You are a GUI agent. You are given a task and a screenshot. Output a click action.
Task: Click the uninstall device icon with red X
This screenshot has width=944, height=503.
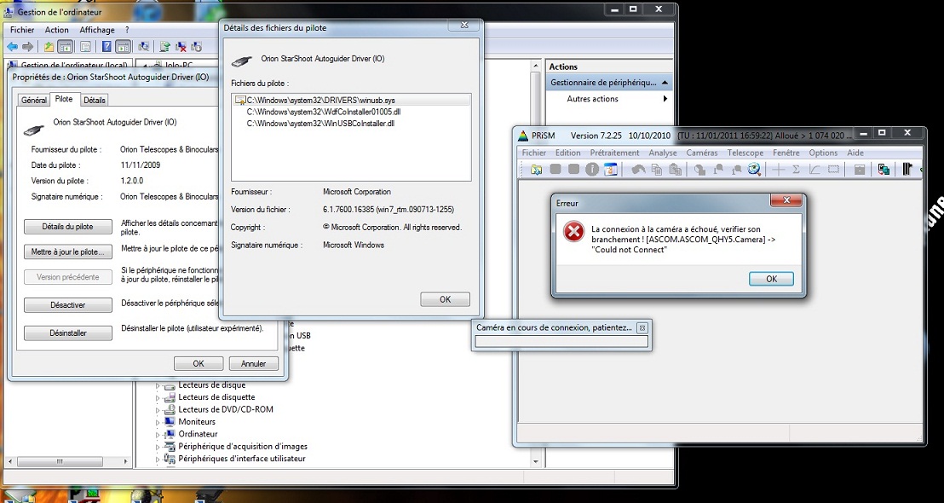click(x=181, y=47)
